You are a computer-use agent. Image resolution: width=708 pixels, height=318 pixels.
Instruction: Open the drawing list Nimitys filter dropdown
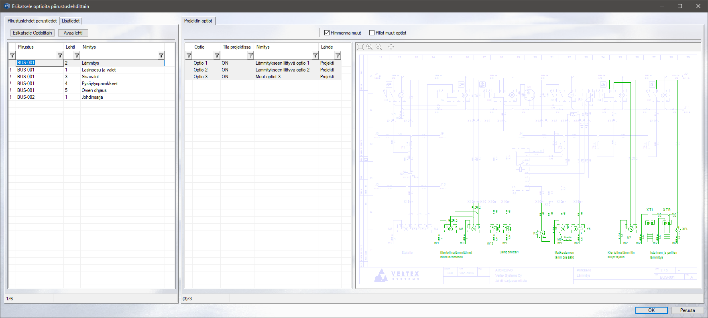[161, 55]
